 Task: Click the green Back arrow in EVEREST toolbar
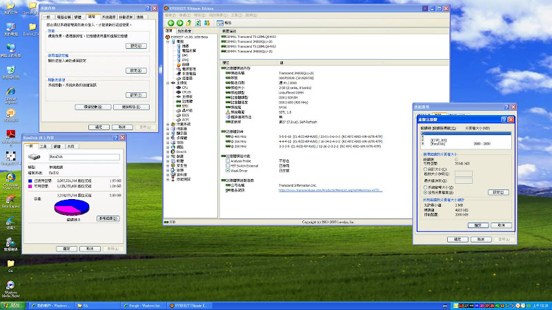coord(170,23)
